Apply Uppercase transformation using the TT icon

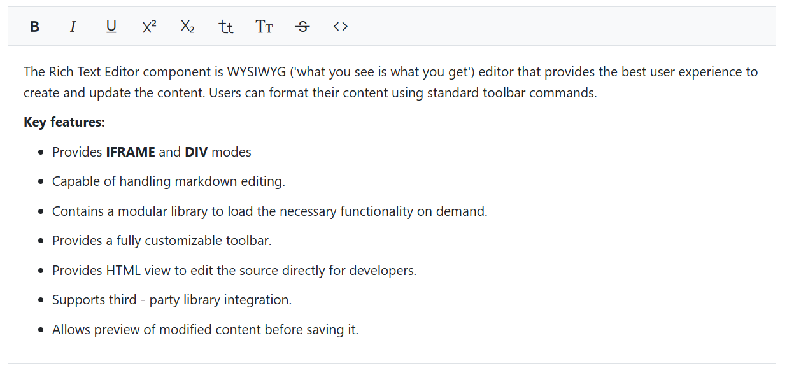[x=264, y=26]
